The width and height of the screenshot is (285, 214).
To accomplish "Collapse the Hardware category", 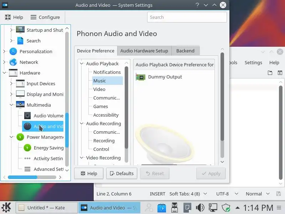I will tap(4, 73).
